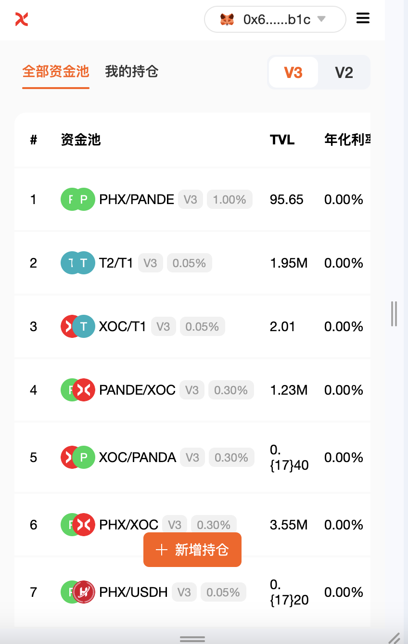This screenshot has height=644, width=408.
Task: Sort by 年化利率 column header
Action: click(347, 140)
